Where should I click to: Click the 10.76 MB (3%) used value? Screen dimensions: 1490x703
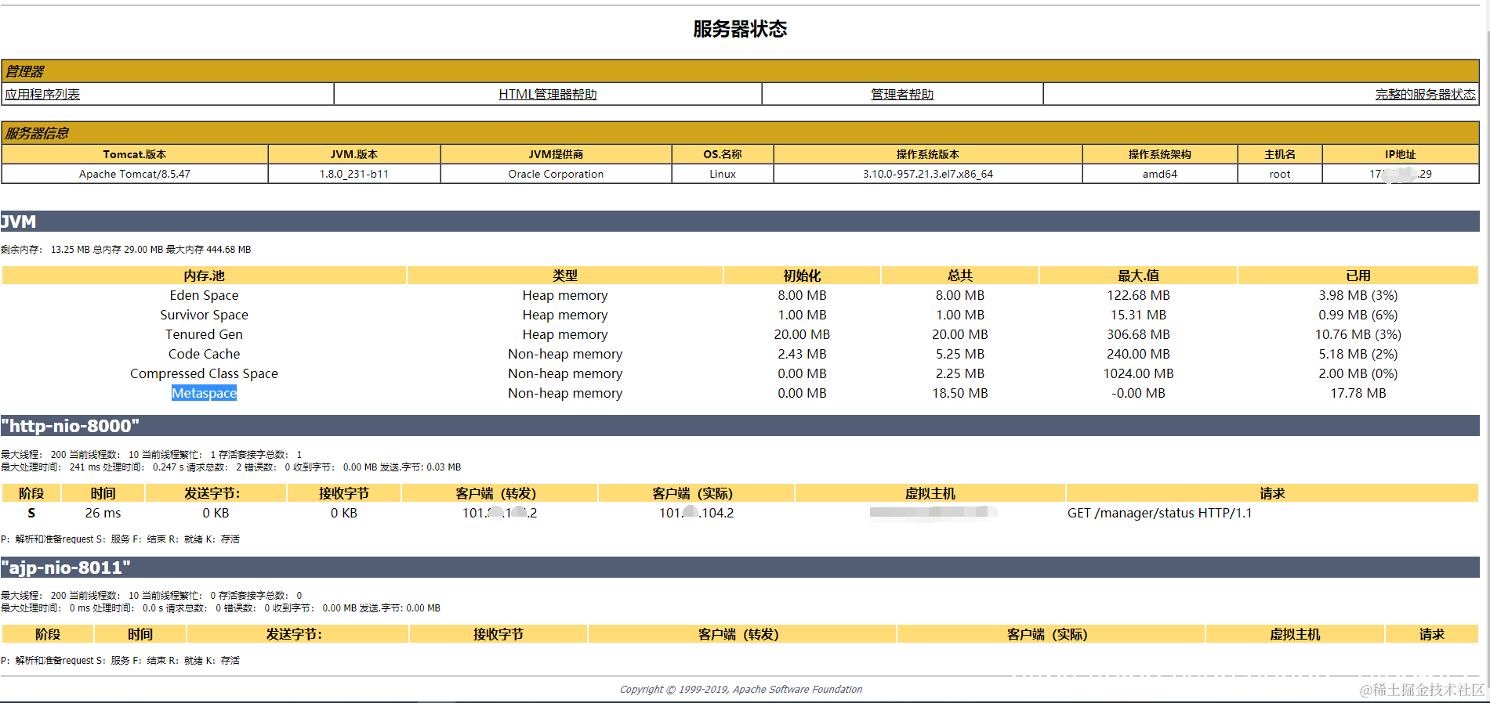1358,334
